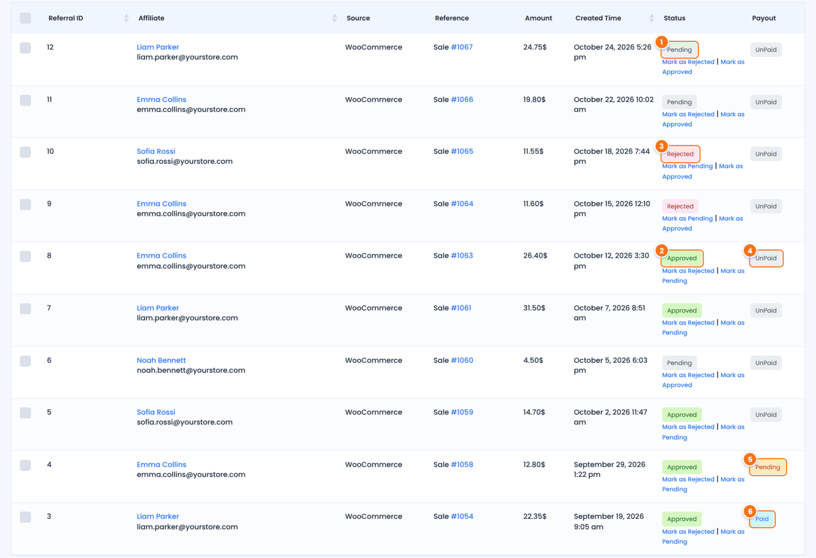Check the row for Sale #1066
Viewport: 816px width, 558px height.
(x=25, y=100)
